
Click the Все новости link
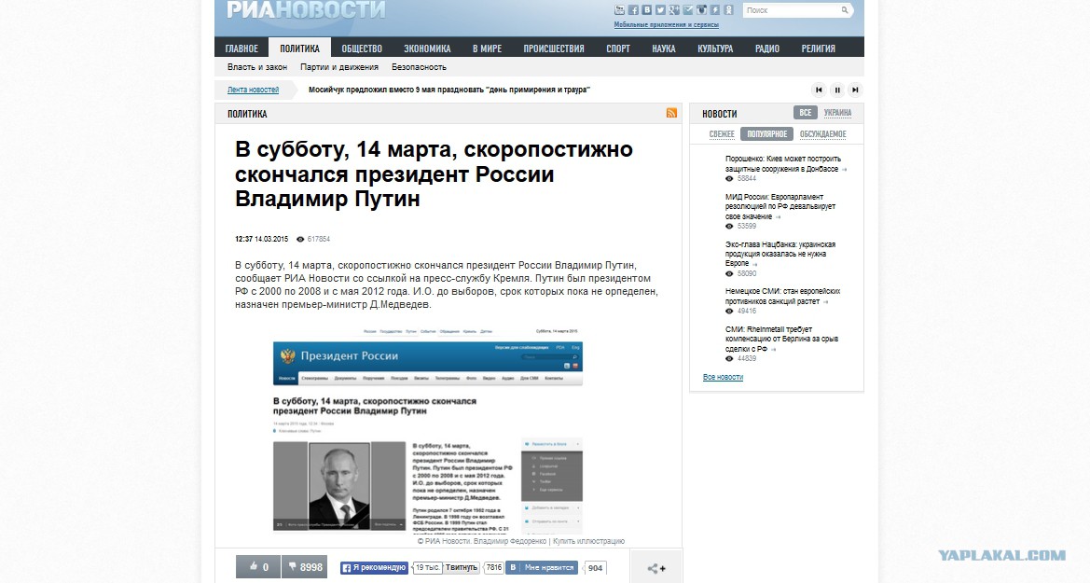723,377
